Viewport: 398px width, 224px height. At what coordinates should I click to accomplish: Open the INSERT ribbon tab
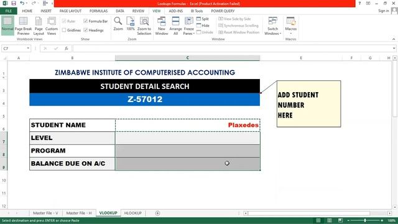pyautogui.click(x=46, y=11)
